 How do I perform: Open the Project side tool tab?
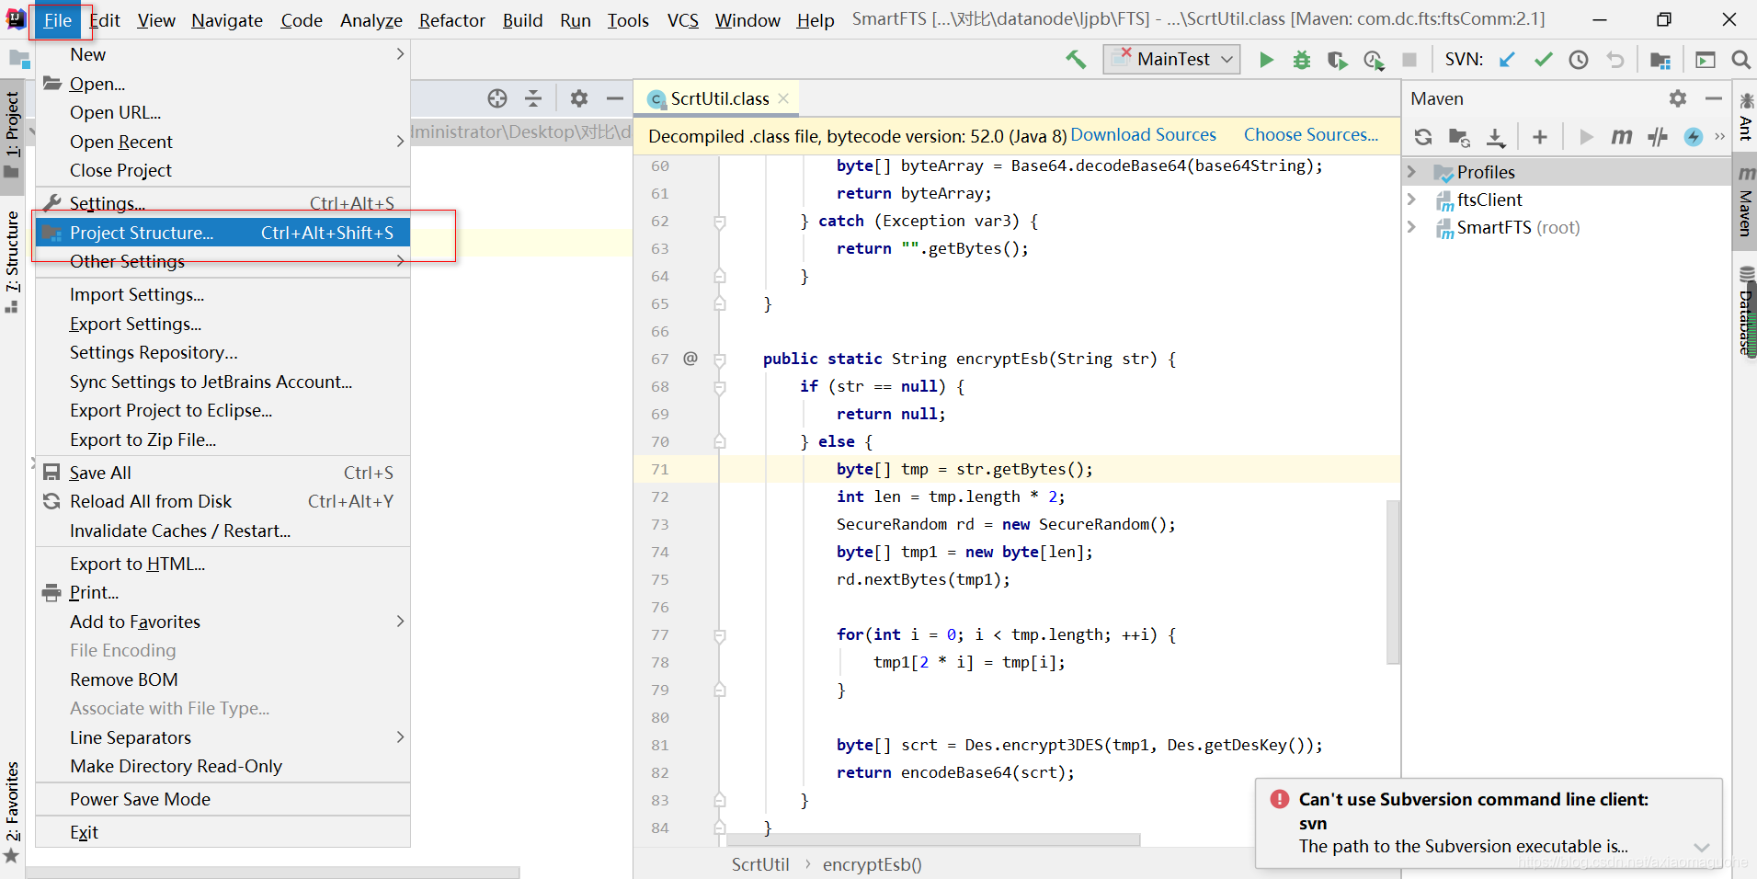(x=12, y=136)
